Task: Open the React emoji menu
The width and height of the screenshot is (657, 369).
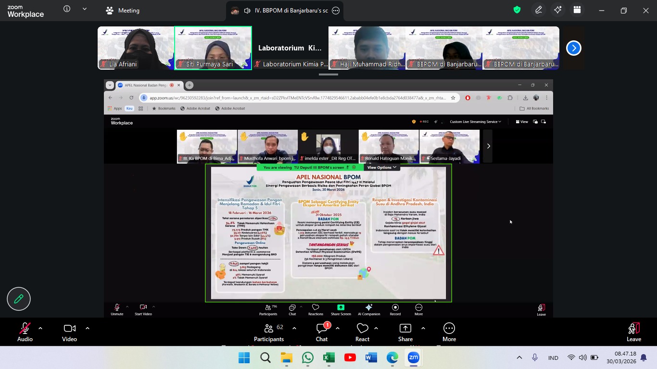Action: (x=362, y=332)
